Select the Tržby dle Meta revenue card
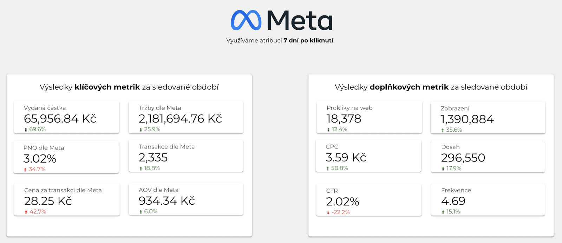Viewport: 562px width, 243px height. click(186, 117)
